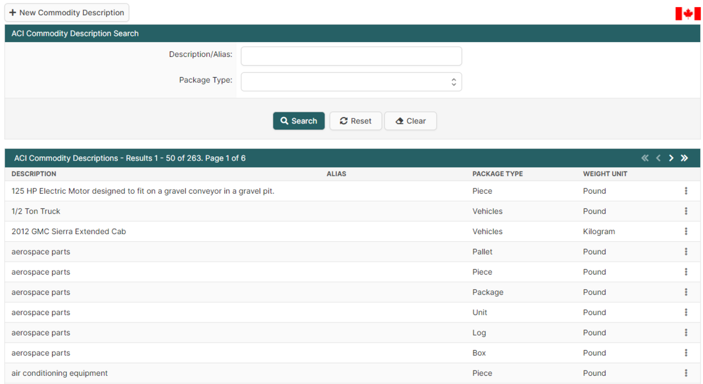Open actions menu for 1/2 Ton Truck
The width and height of the screenshot is (703, 384).
[x=686, y=211]
